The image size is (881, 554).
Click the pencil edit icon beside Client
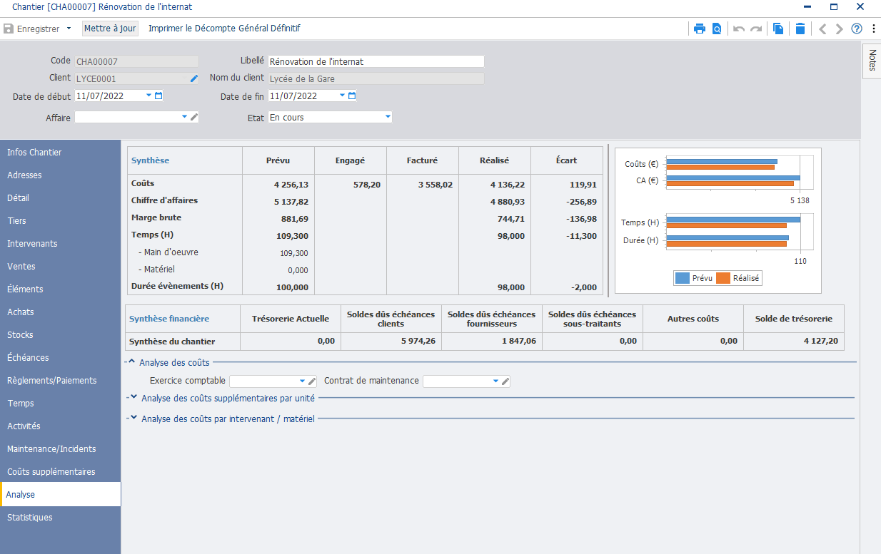coord(193,78)
